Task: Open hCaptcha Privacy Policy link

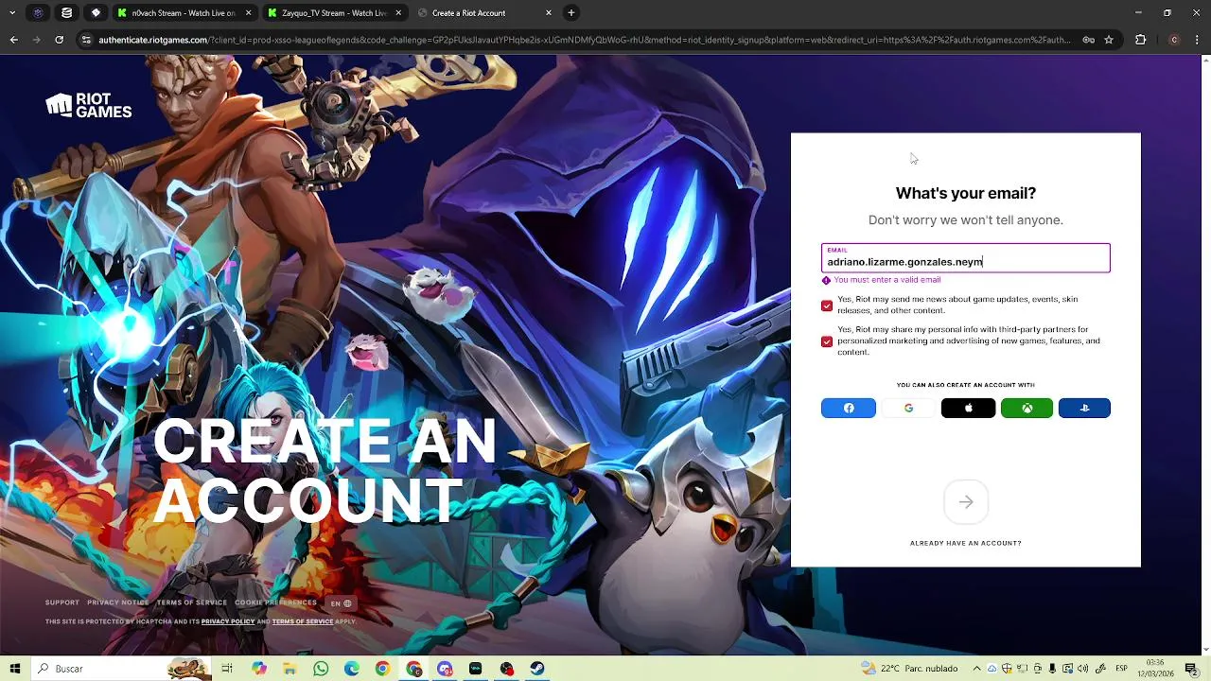Action: pos(228,621)
